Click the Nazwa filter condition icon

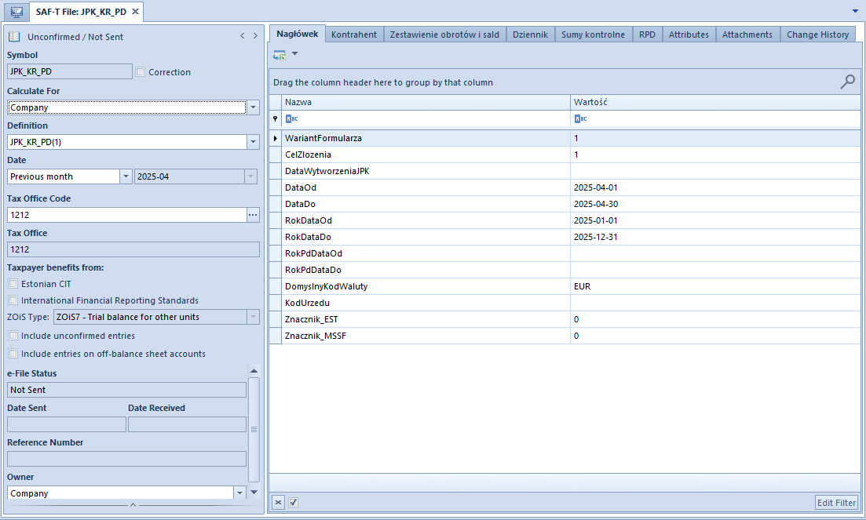point(291,118)
